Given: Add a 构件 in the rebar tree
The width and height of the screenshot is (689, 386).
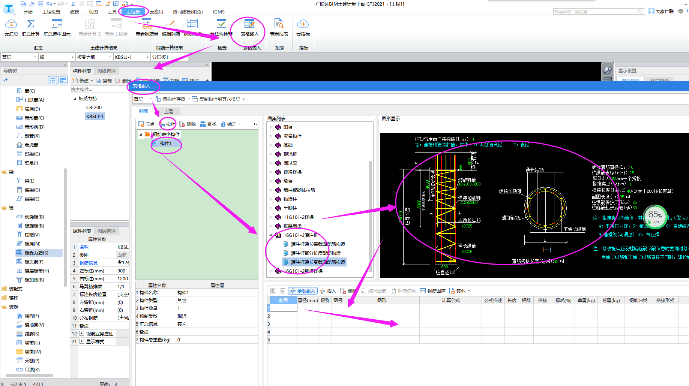Looking at the screenshot, I should pos(167,124).
